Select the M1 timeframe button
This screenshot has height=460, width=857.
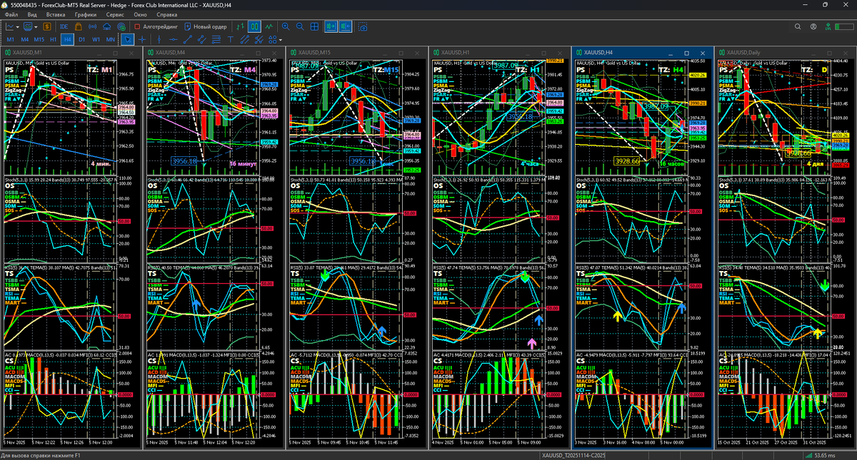(x=11, y=39)
